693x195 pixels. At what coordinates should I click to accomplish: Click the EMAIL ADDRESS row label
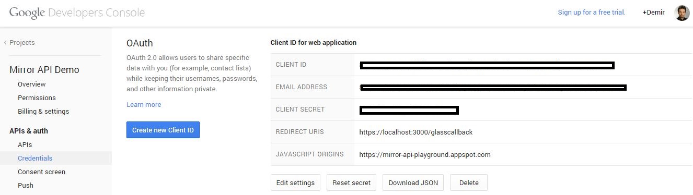302,87
